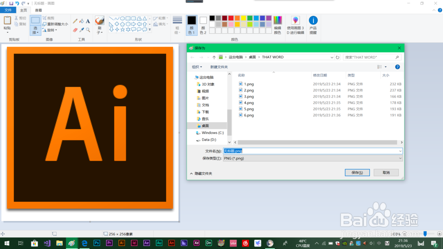The height and width of the screenshot is (249, 443).
Task: Click the refresh button beside address bar
Action: click(x=337, y=57)
